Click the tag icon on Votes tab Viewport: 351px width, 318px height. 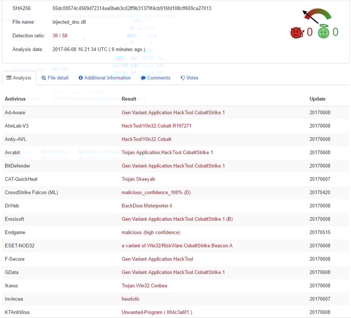(183, 78)
